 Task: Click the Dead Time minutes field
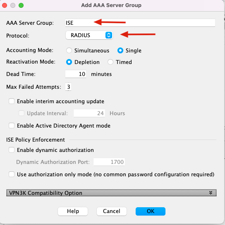[76, 74]
